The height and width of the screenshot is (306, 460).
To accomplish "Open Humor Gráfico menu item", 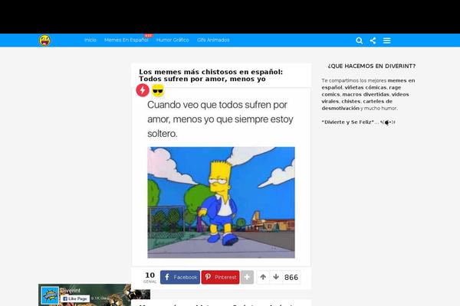I will click(x=172, y=40).
